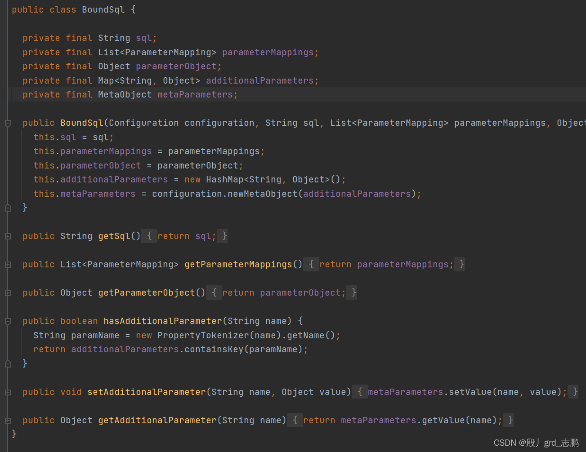Click the getSql method name
This screenshot has height=452, width=586.
pyautogui.click(x=114, y=236)
